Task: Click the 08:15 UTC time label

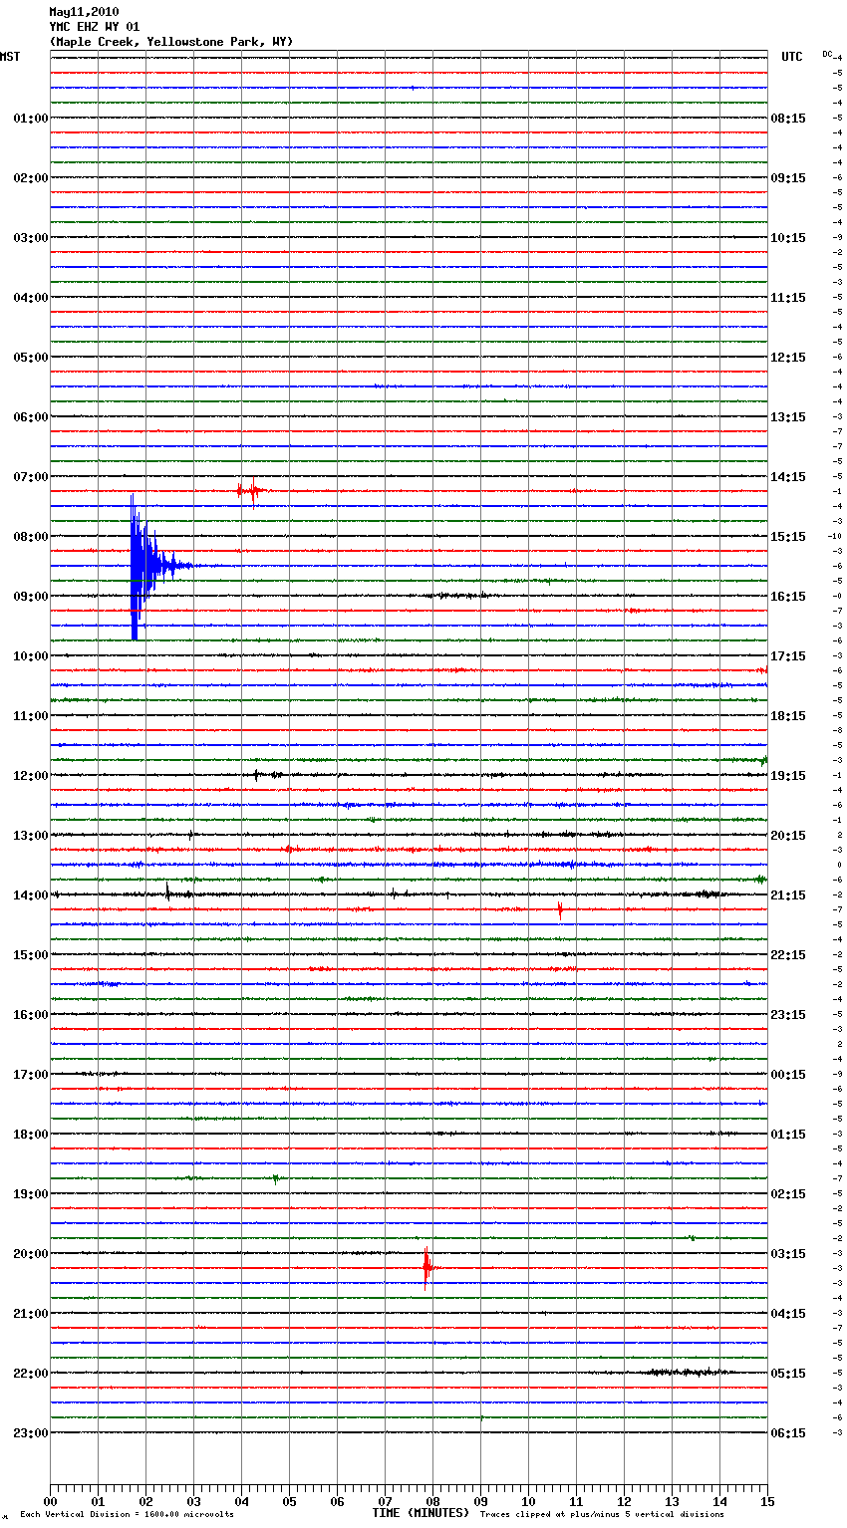Action: click(x=788, y=119)
